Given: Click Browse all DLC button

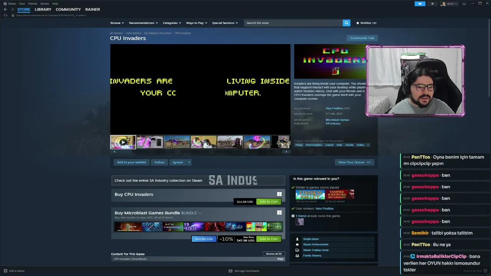Looking at the screenshot, I should (274, 254).
